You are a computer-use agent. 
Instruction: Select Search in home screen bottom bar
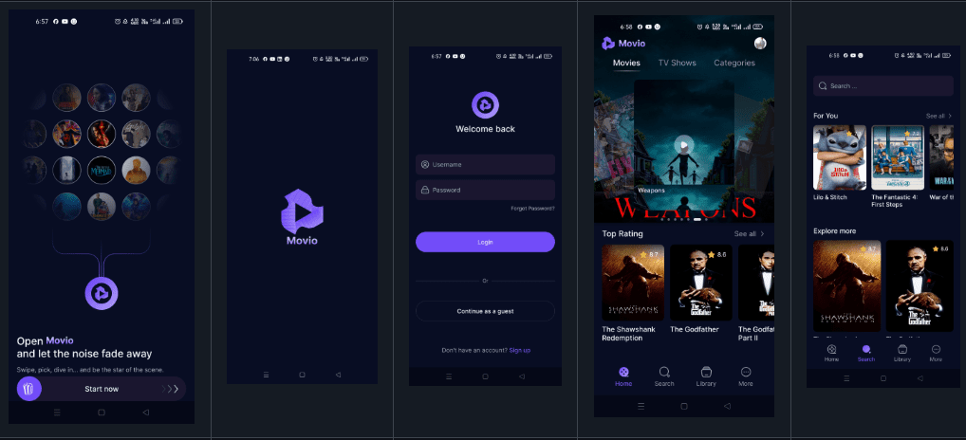664,376
